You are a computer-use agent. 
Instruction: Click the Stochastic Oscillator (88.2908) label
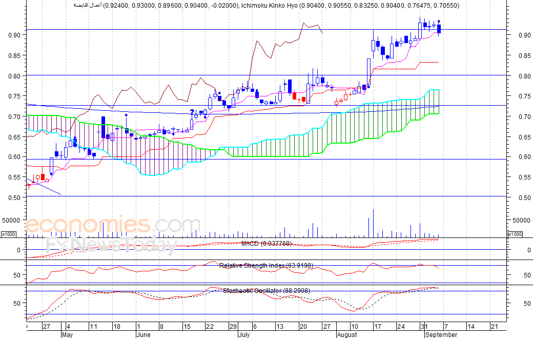point(266,291)
